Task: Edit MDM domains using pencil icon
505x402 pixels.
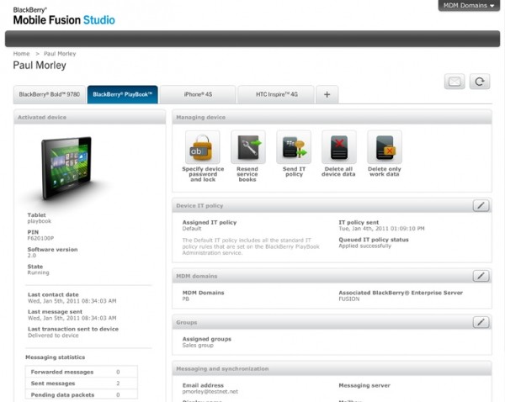Action: click(x=480, y=276)
